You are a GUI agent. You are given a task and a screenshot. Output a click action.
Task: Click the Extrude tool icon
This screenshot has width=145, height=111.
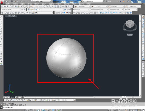101,13
